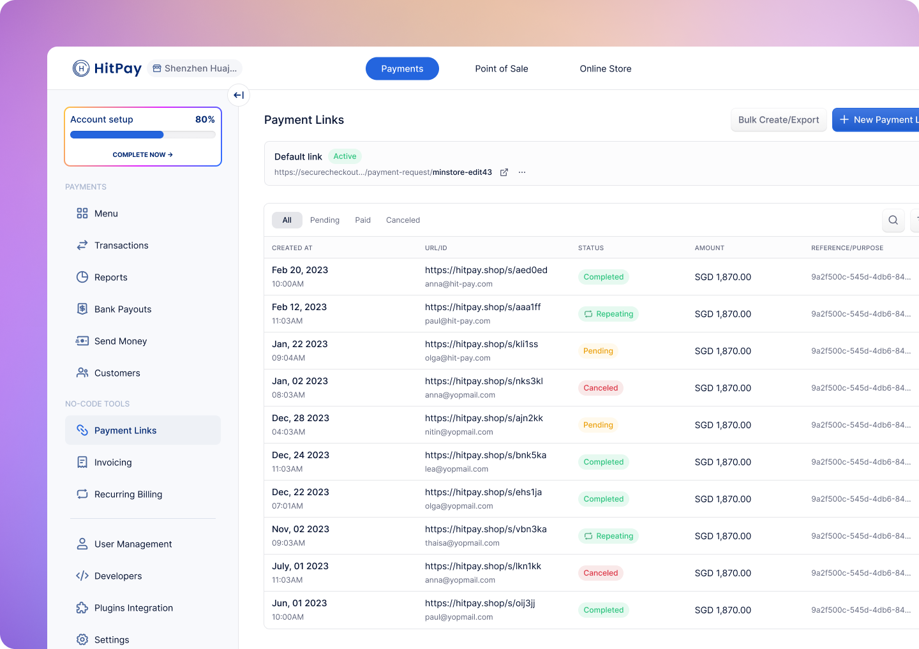Viewport: 919px width, 649px height.
Task: Click the store icon beside Shenzhen Huaj
Action: (x=157, y=68)
